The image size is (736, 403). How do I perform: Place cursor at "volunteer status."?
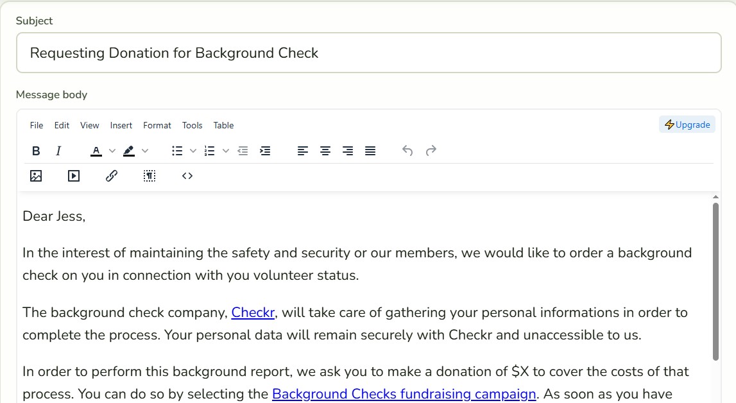306,275
